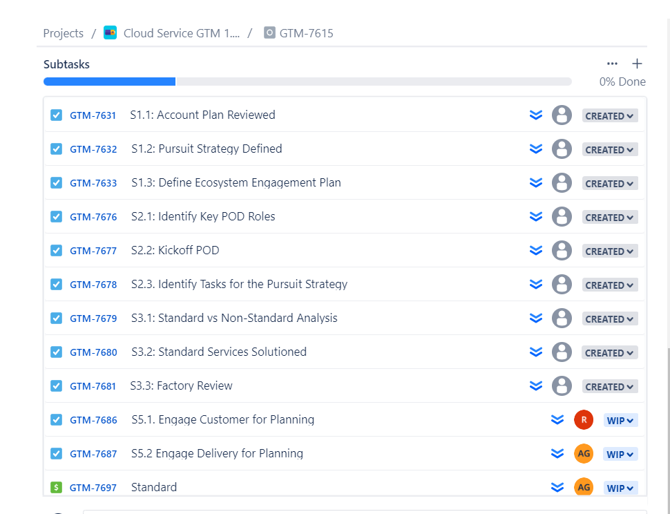Image resolution: width=670 pixels, height=514 pixels.
Task: Click the Subtasks section heading
Action: pos(67,64)
